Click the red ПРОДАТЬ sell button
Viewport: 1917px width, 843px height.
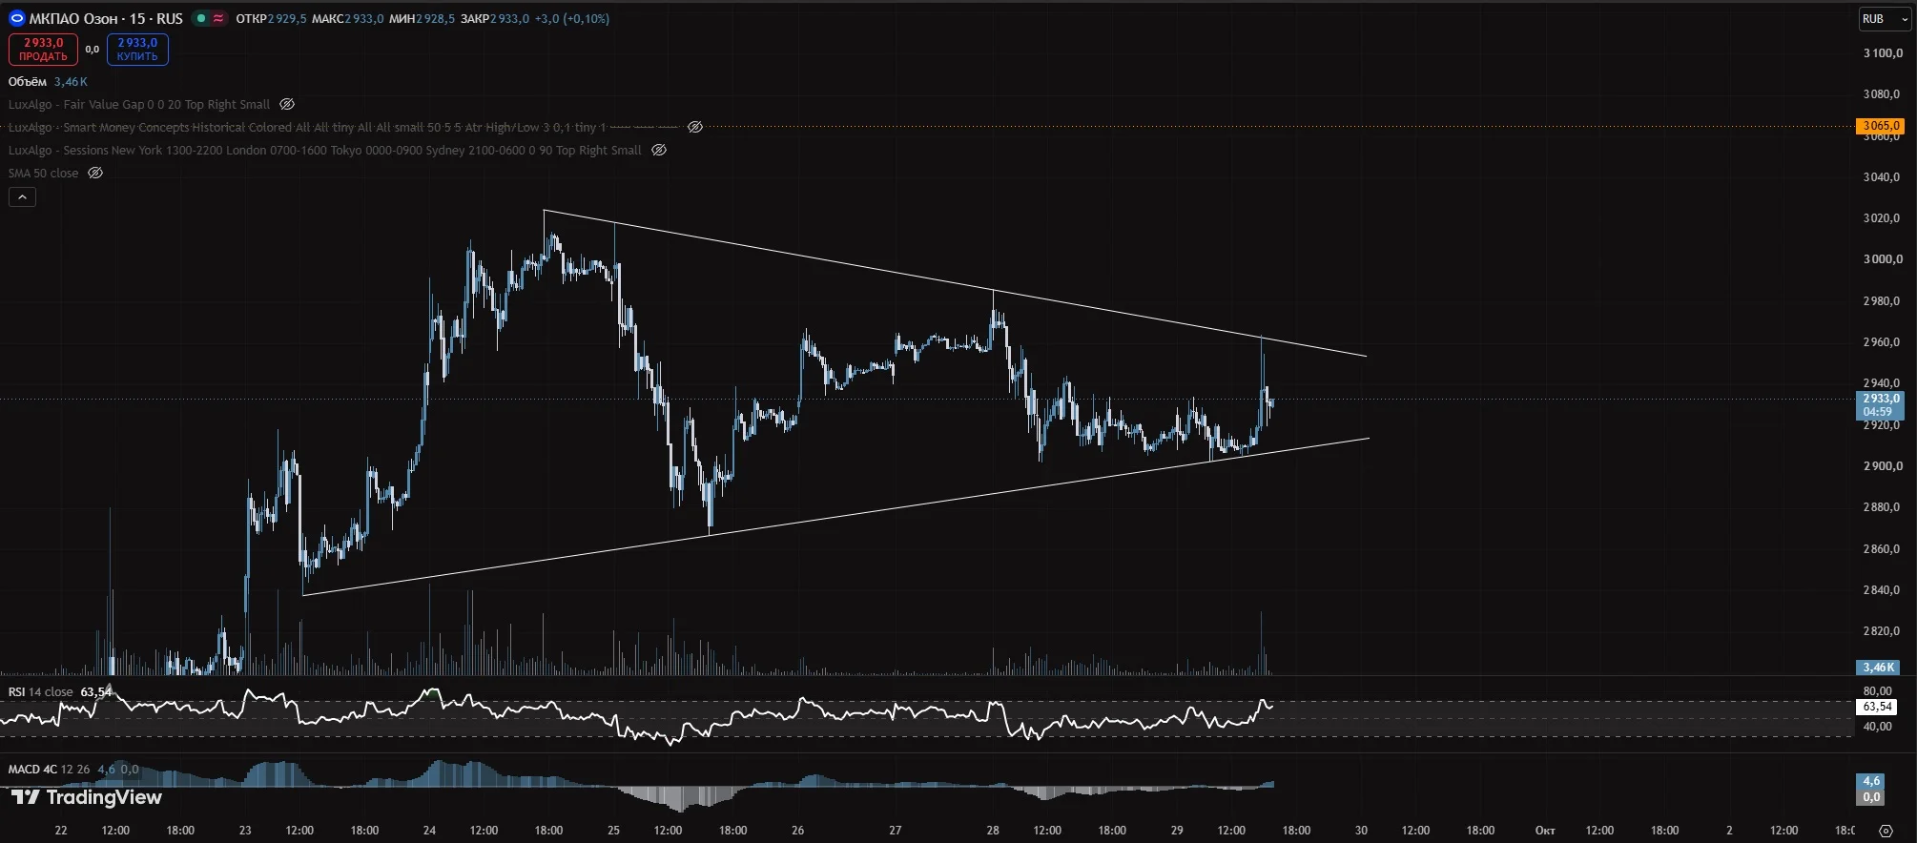(43, 50)
